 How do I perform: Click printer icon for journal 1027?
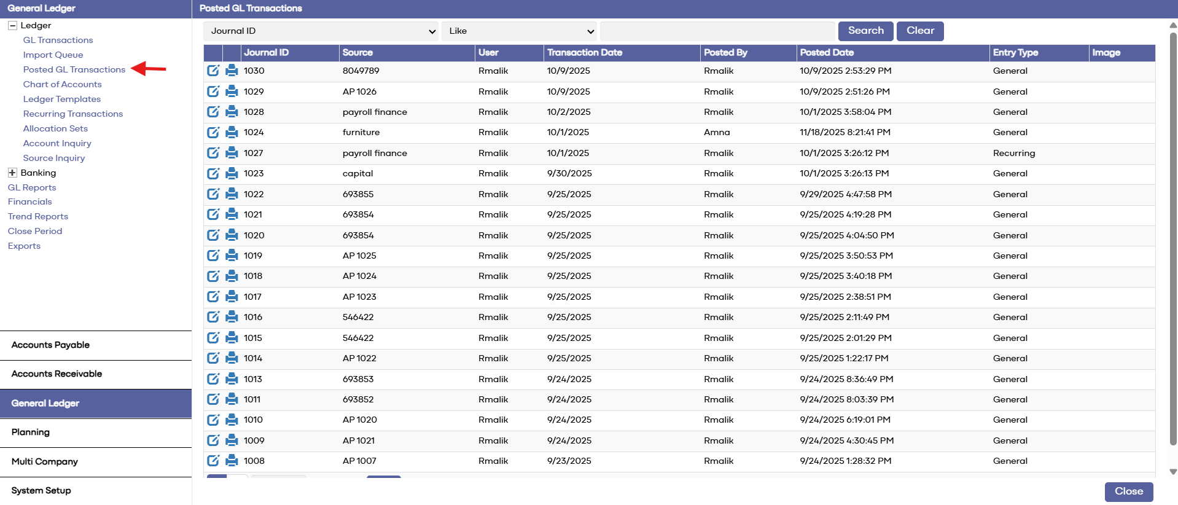pyautogui.click(x=232, y=153)
